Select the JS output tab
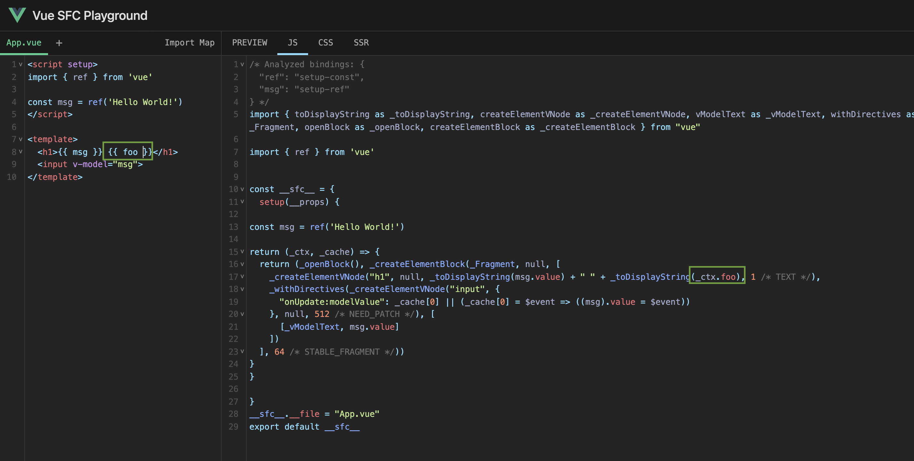Viewport: 914px width, 461px height. tap(292, 43)
